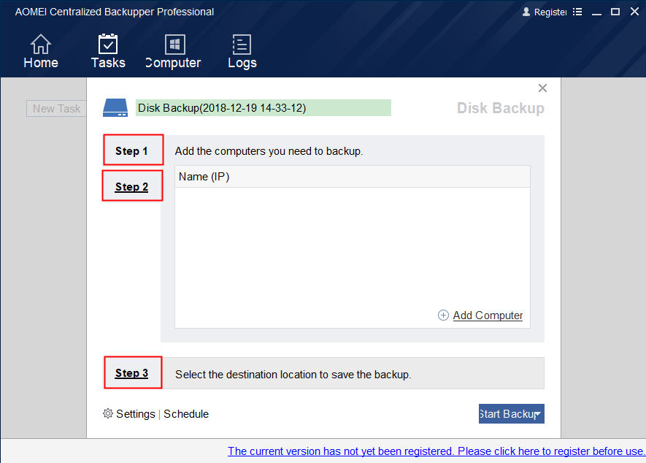Viewport: 646px width, 463px height.
Task: Open the Settings link
Action: pyautogui.click(x=136, y=414)
